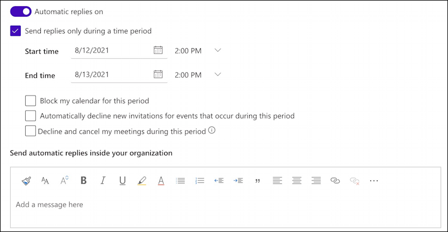448x232 pixels.
Task: Apply underline formatting
Action: pyautogui.click(x=122, y=181)
